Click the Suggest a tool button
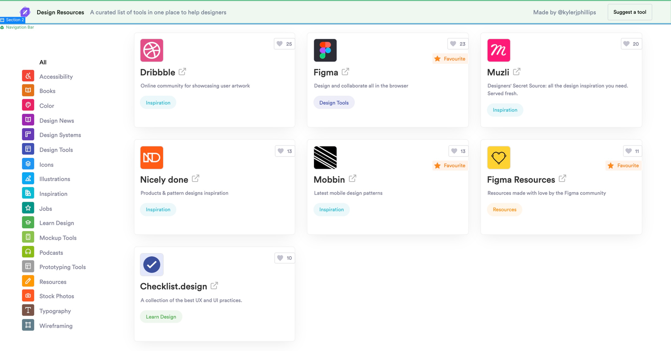Viewport: 671px width, 351px height. (x=630, y=12)
